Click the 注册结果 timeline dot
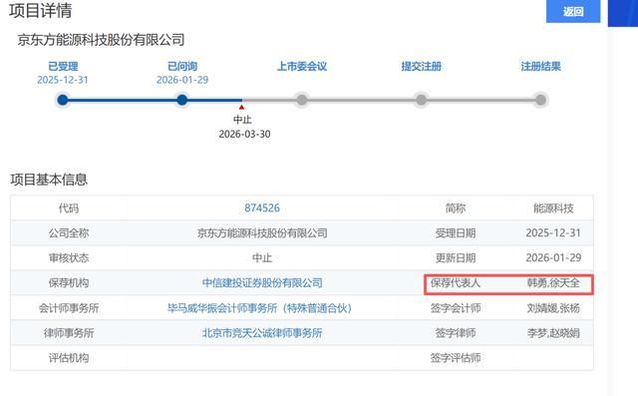 [540, 100]
